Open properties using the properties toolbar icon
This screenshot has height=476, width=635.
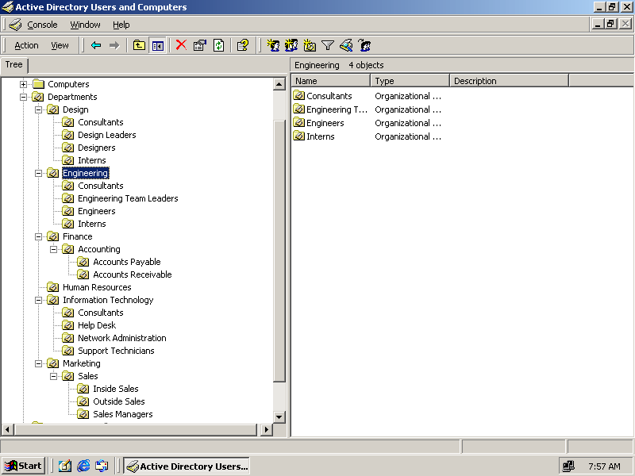[198, 45]
